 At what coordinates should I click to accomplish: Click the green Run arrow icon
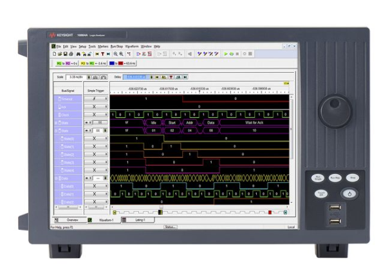point(226,53)
